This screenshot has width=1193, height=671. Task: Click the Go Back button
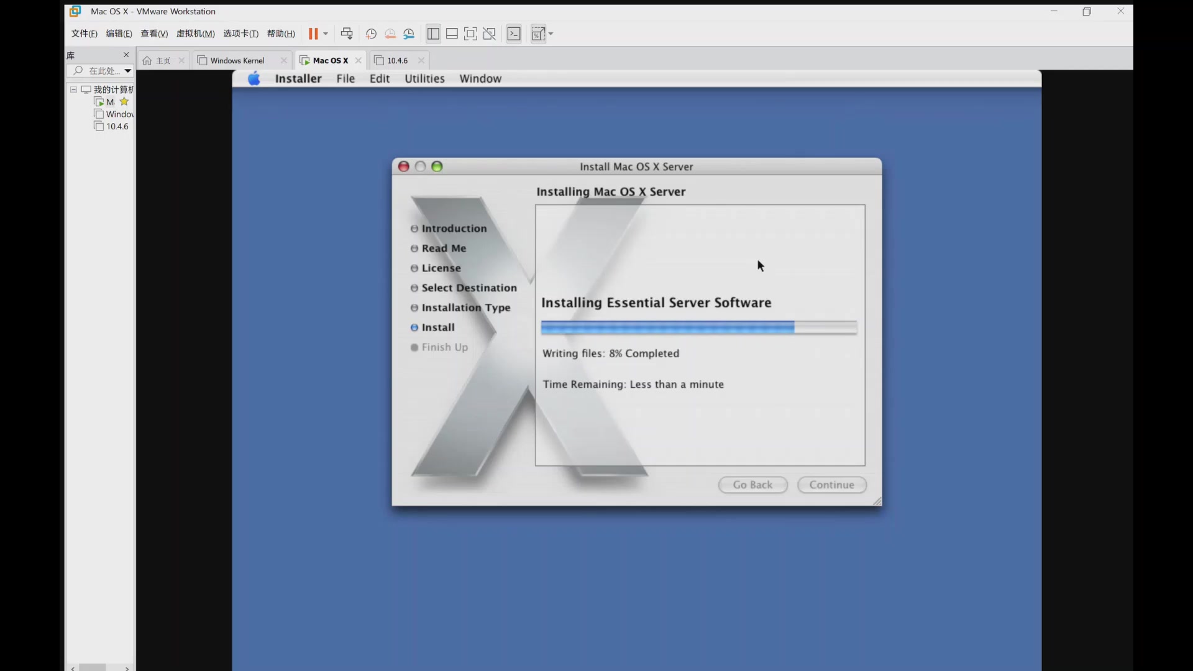(753, 485)
